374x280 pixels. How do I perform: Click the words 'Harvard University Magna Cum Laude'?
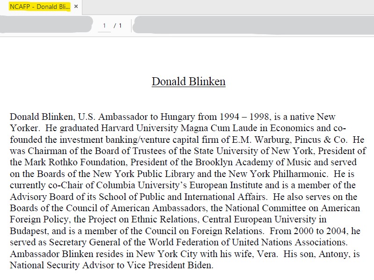(178, 128)
